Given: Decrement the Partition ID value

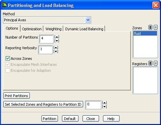Looking at the screenshot, I should point(104,107).
